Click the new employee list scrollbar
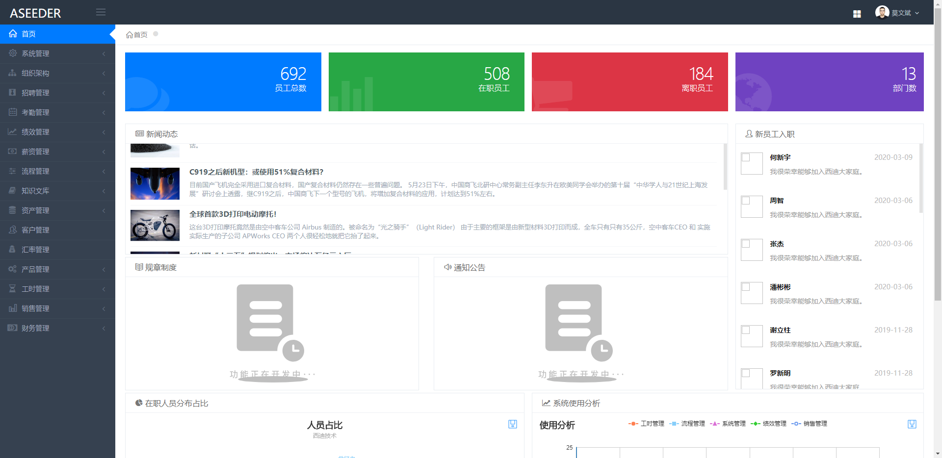Viewport: 942px width, 458px height. coord(921,178)
